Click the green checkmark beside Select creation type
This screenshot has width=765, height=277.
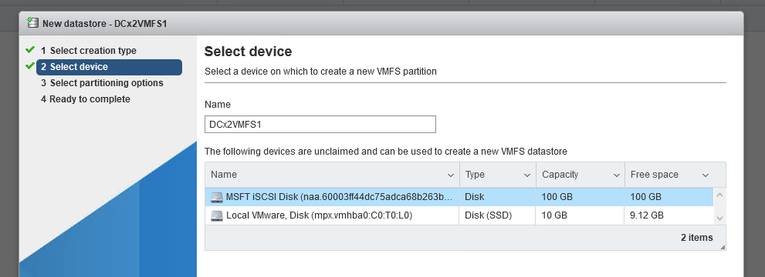(30, 49)
